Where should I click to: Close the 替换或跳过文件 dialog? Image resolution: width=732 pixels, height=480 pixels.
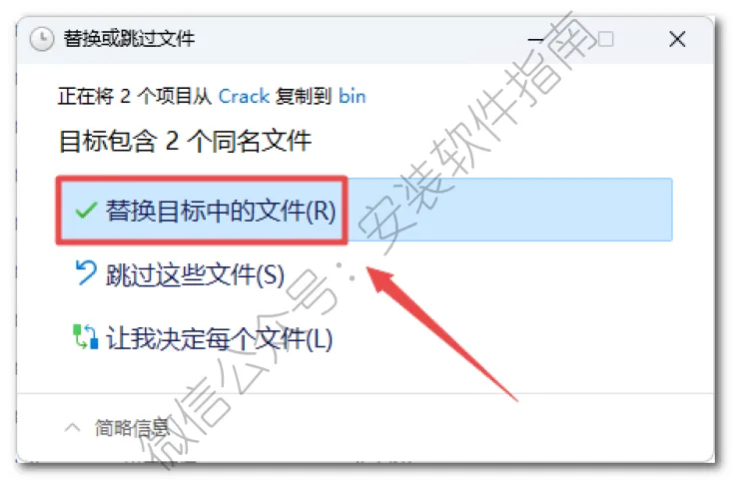point(677,39)
